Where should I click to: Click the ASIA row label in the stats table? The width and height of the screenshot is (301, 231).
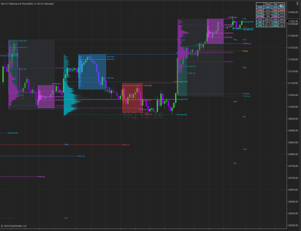coord(260,7)
